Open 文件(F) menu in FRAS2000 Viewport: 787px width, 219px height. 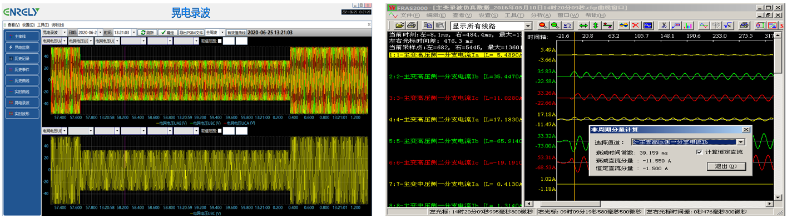click(x=410, y=16)
